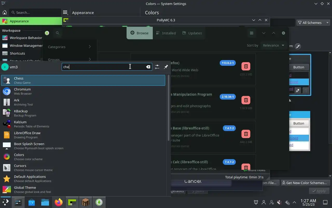The height and width of the screenshot is (208, 332).
Task: Open System Settings from taskbar
Action: pos(18,202)
